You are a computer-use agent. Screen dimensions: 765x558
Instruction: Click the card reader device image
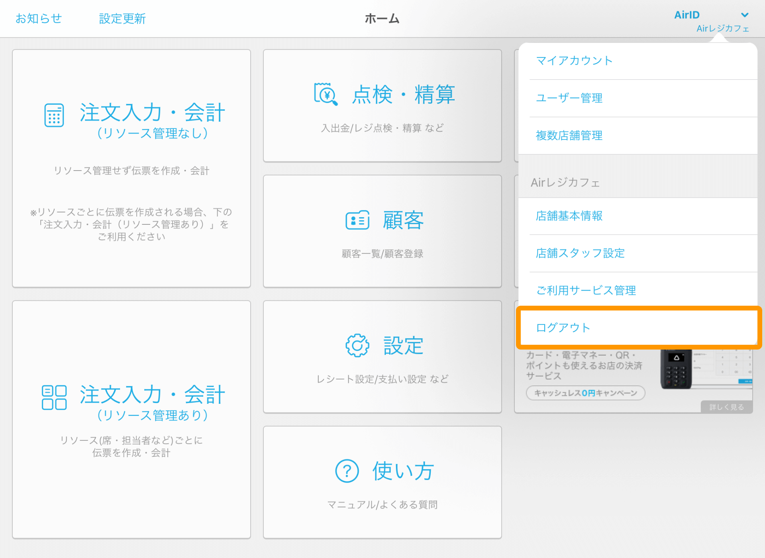click(676, 369)
